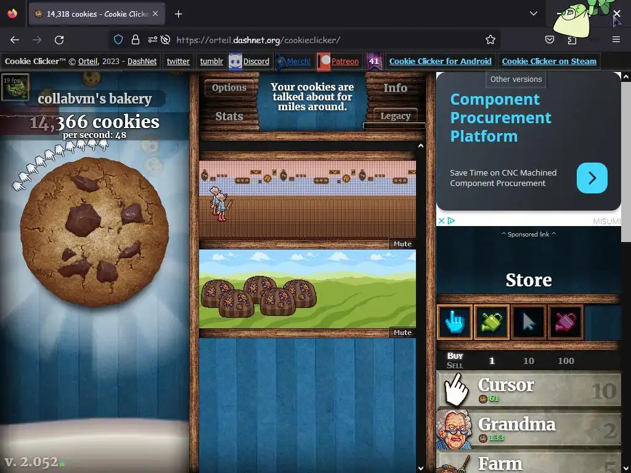Open the Options menu
This screenshot has height=473, width=631.
(229, 87)
